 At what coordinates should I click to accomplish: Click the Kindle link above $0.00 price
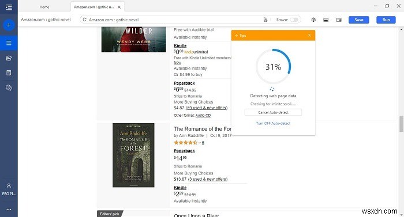(x=180, y=46)
